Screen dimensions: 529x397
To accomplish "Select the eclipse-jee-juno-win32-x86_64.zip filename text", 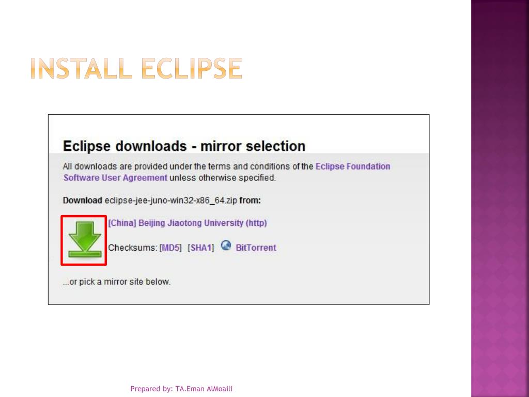I will point(170,201).
